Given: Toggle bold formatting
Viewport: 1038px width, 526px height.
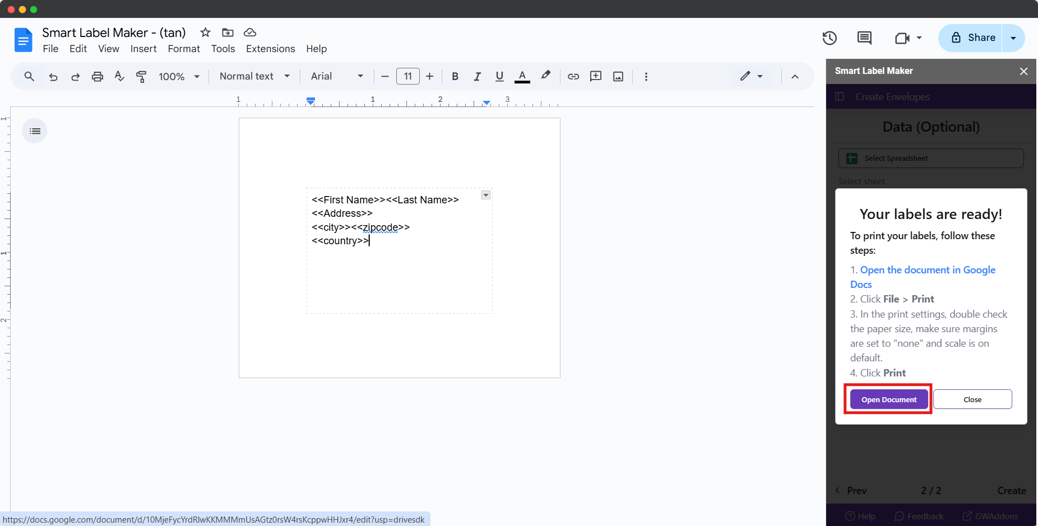Looking at the screenshot, I should tap(455, 77).
